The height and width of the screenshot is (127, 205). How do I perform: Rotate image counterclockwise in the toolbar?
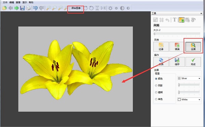(x=91, y=8)
